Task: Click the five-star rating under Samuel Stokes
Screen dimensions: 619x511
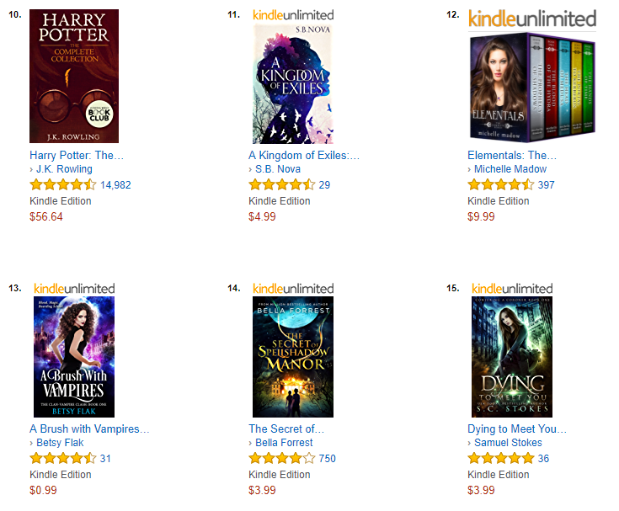Action: click(501, 458)
